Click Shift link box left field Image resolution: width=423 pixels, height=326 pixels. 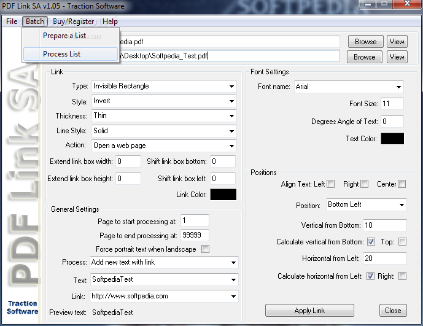tap(223, 179)
